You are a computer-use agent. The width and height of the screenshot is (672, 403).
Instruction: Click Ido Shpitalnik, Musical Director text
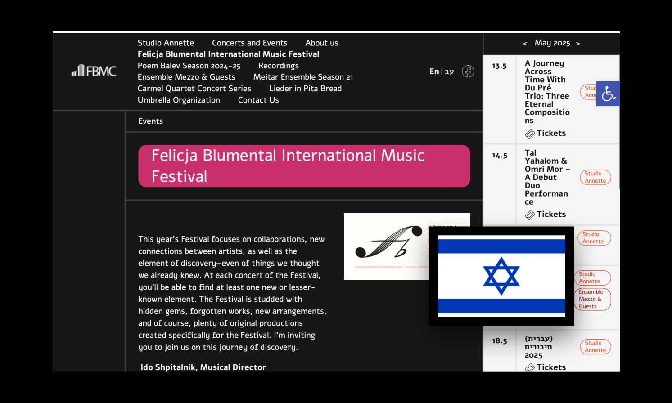(203, 367)
